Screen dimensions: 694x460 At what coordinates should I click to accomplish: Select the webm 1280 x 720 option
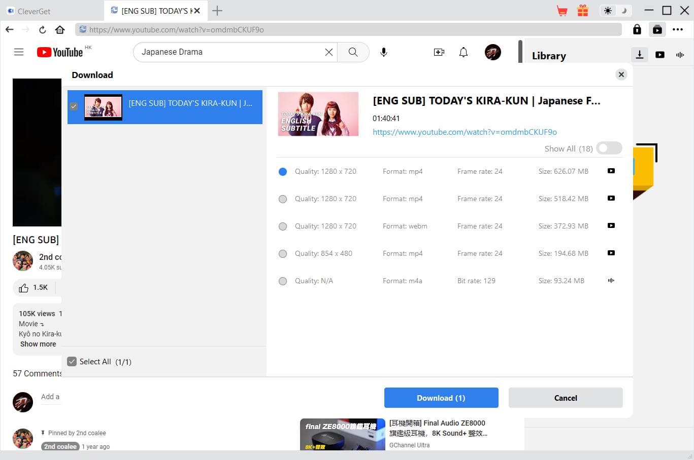tap(283, 226)
